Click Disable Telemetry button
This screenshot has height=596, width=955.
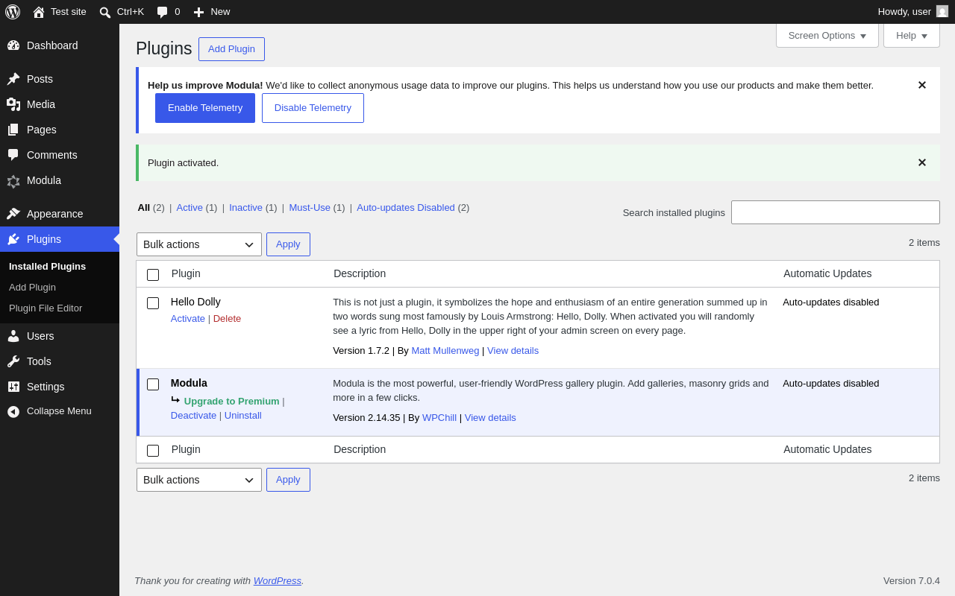(313, 108)
